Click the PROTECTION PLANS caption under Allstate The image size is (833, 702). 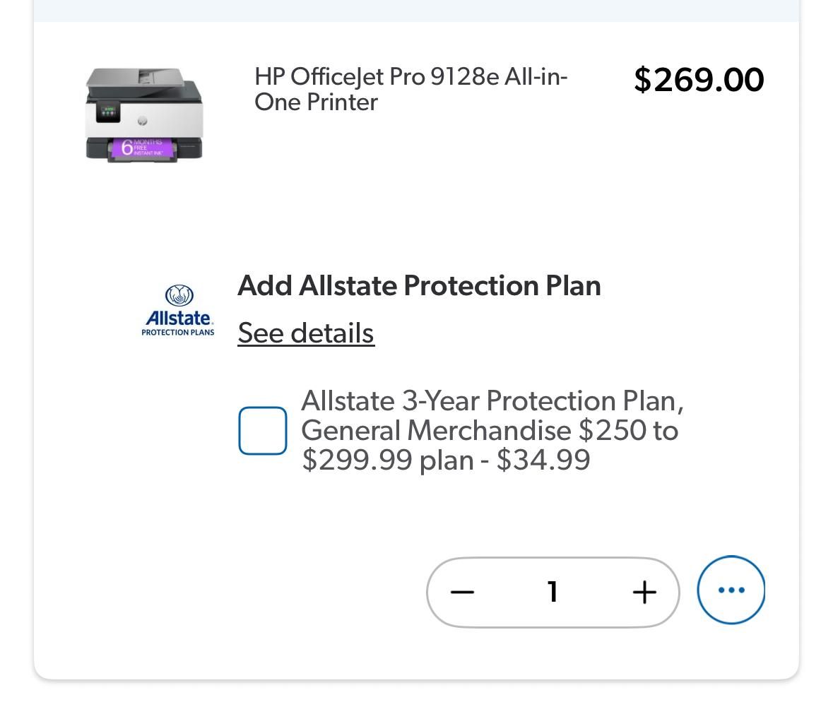[178, 333]
